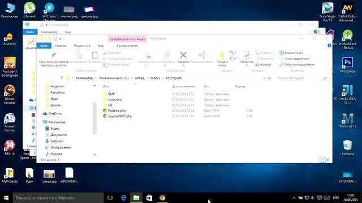Open File (Файл) tab in MyProjects
Image resolution: width=362 pixels, height=203 pixels.
pos(44,46)
